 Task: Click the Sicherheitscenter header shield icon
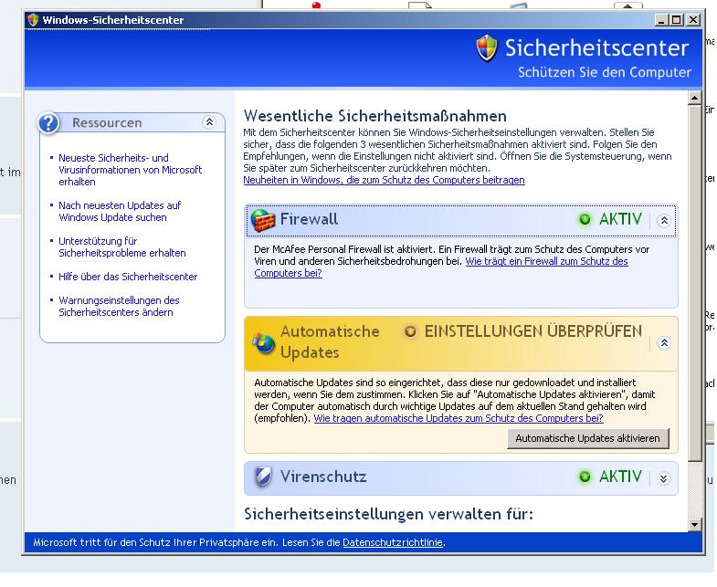coord(487,49)
